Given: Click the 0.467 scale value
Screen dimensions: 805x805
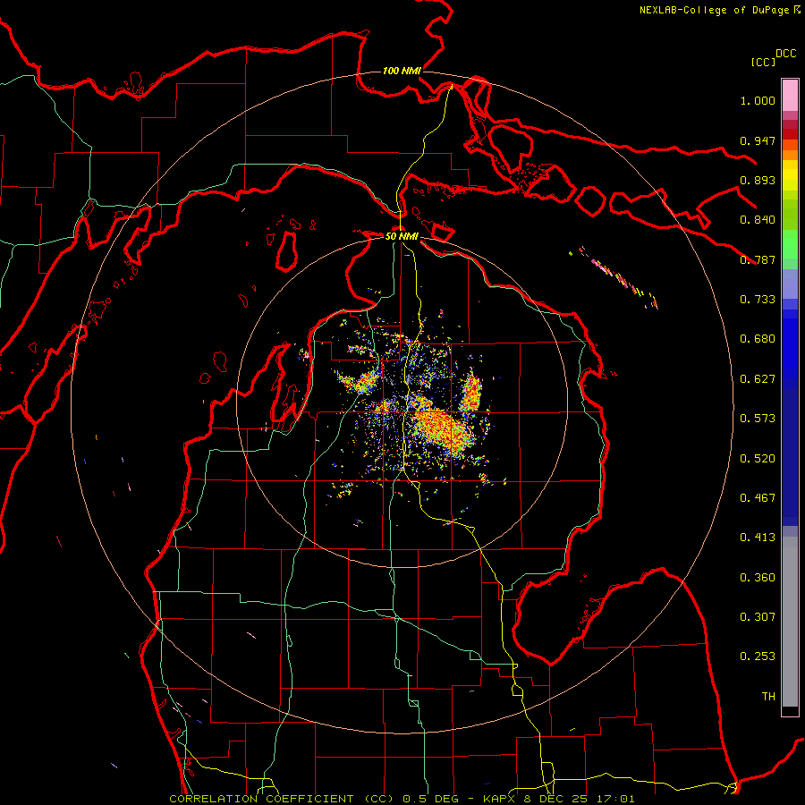Looking at the screenshot, I should tap(758, 498).
